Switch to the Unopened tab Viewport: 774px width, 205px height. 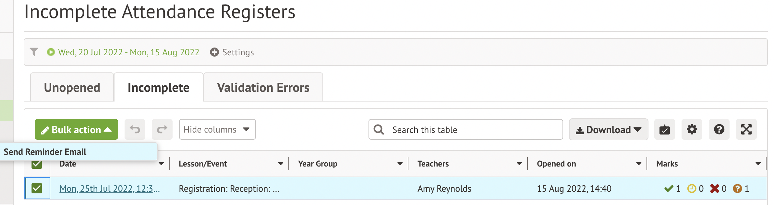click(x=72, y=88)
